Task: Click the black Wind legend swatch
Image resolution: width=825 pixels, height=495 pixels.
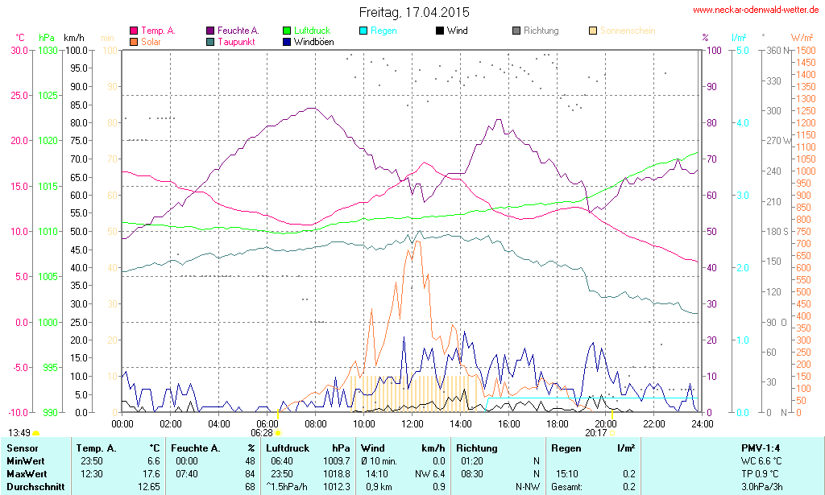Action: click(439, 31)
